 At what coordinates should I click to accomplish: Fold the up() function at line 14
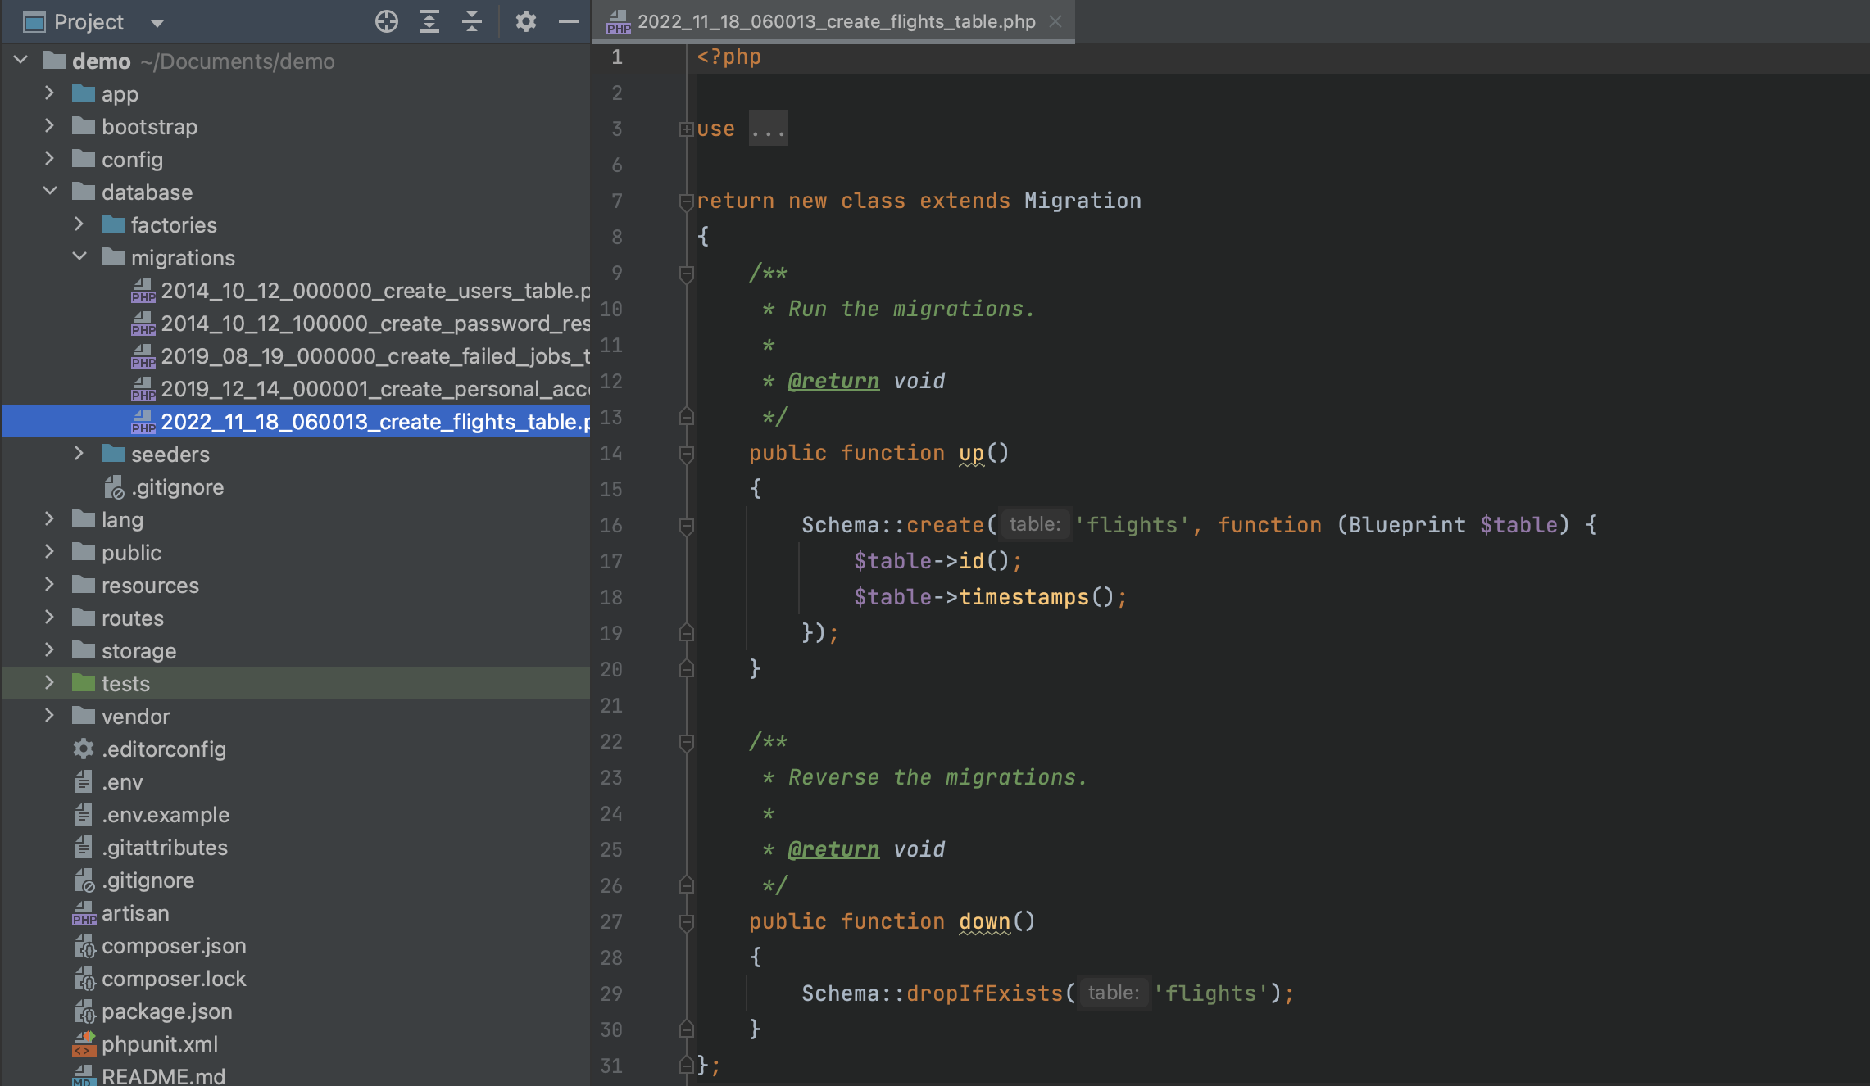(x=687, y=454)
